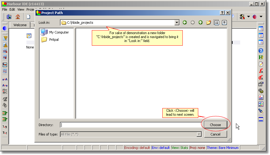Switch dialog to detail view mode

pos(224,23)
